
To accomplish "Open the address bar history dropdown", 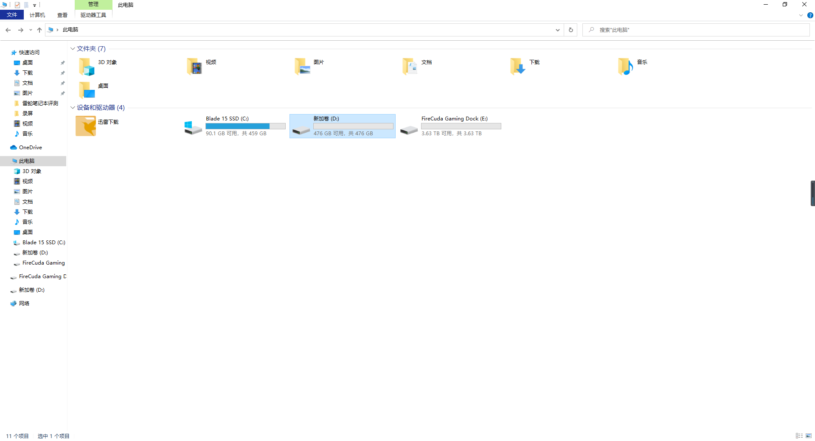I will (557, 30).
